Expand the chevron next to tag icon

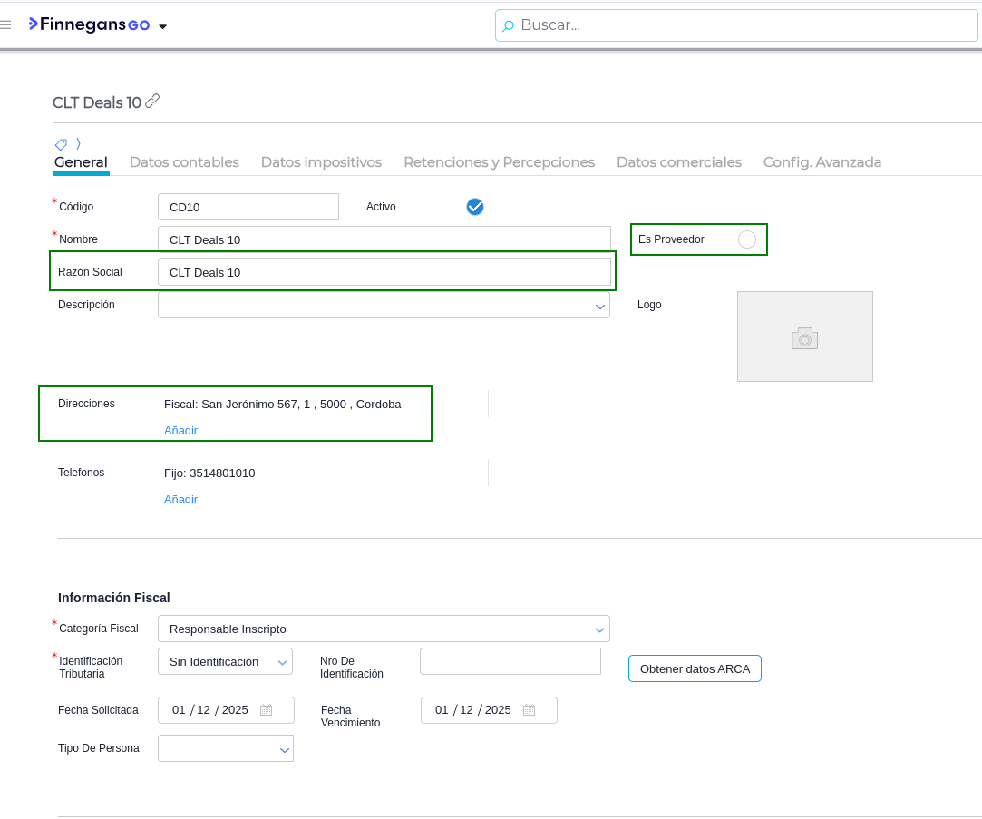pos(78,144)
